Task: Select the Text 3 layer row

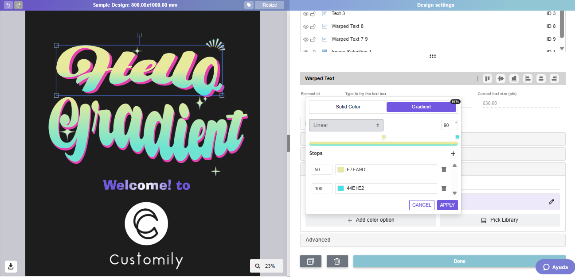Action: 429,14
